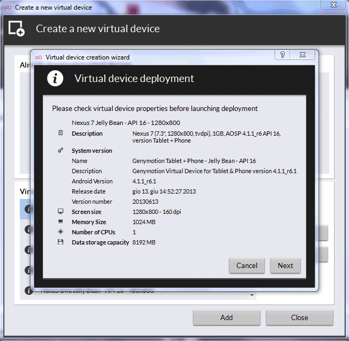The image size is (349, 341).
Task: Click the device title 'Nexus 7 Jelly Bean - API 16 - 1280x800'
Action: tap(126, 123)
